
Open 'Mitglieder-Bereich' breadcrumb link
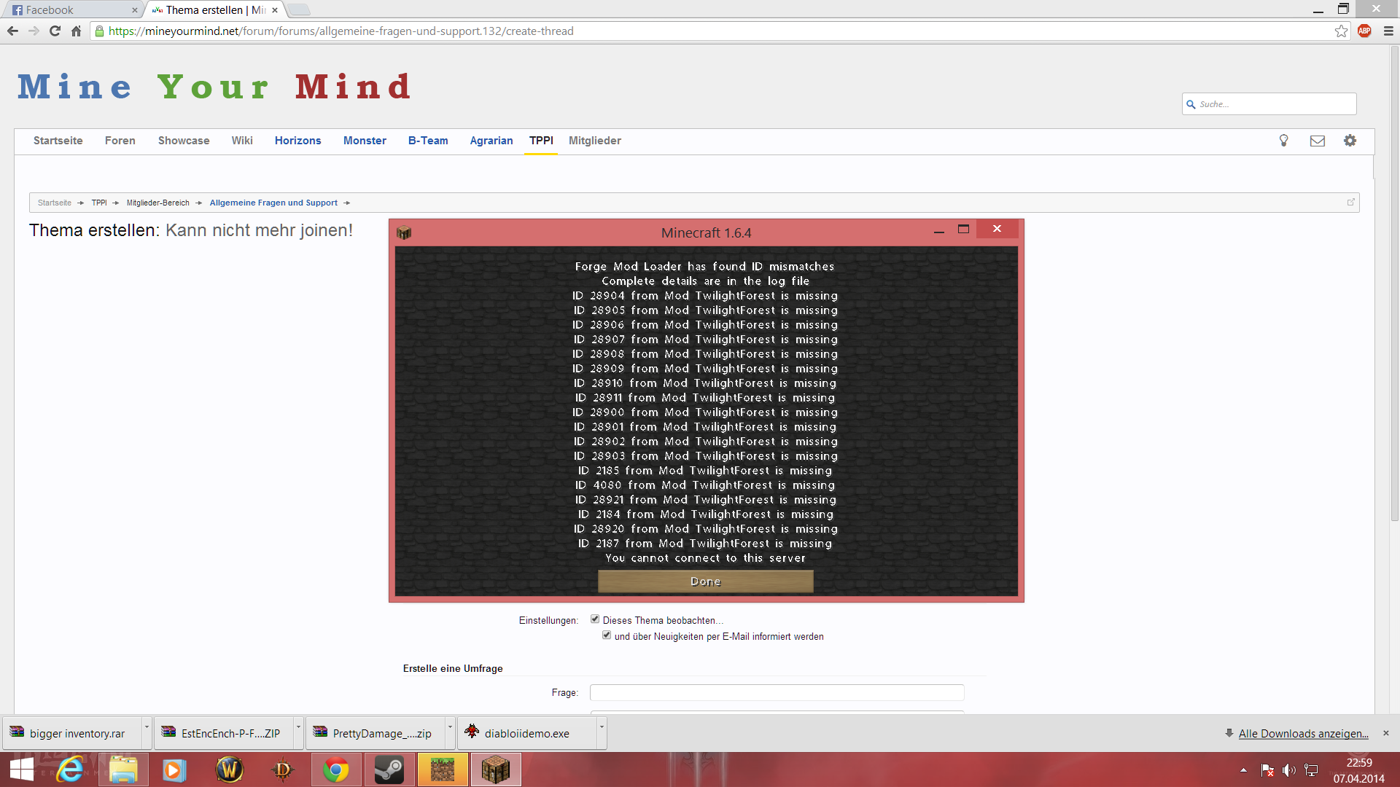point(157,203)
